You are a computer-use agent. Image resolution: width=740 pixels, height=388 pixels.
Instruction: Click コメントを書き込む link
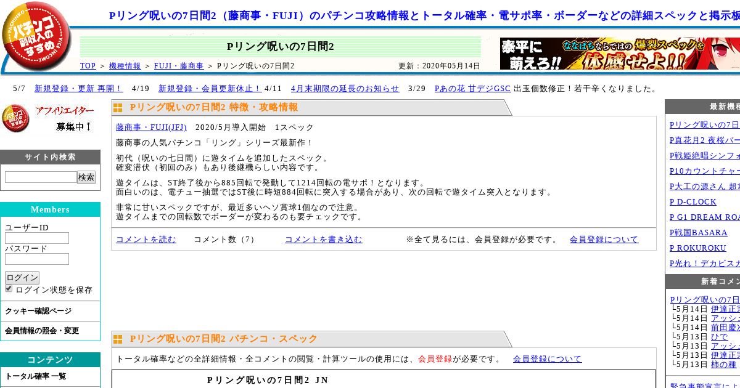324,240
